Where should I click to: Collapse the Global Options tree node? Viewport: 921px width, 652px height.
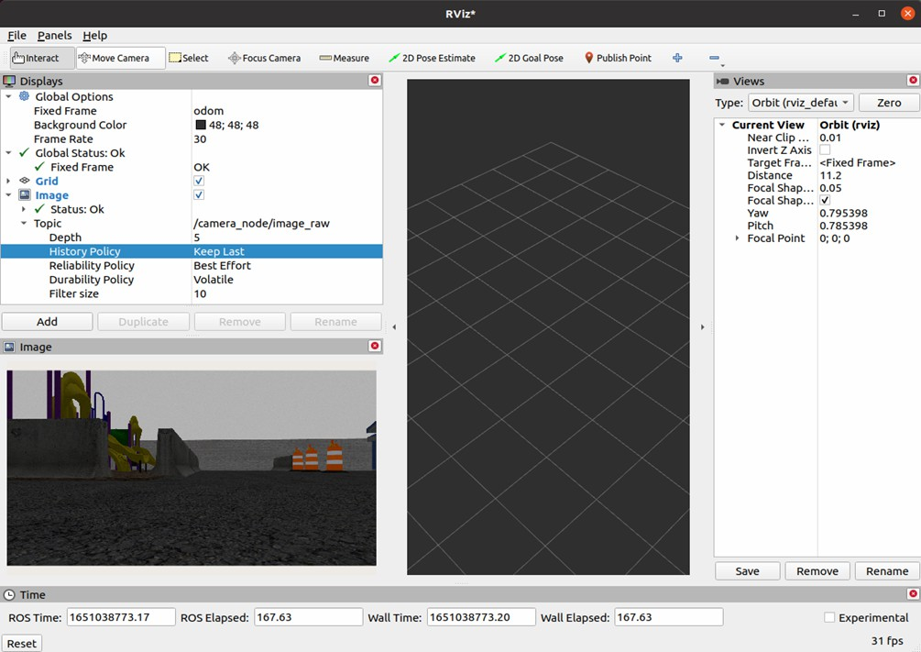8,96
